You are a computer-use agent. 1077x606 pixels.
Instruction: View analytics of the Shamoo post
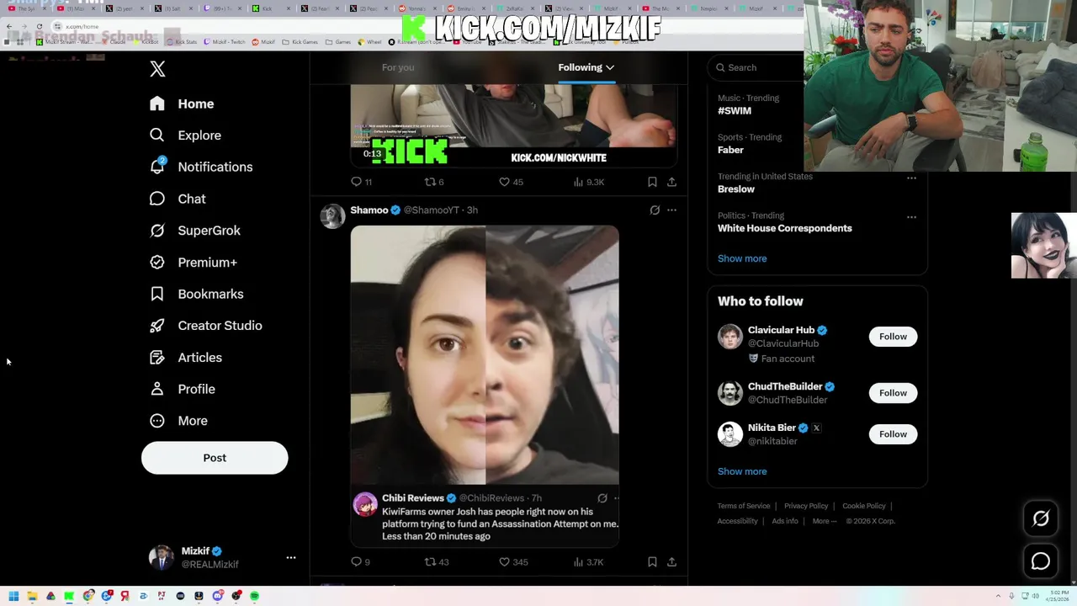pyautogui.click(x=588, y=561)
